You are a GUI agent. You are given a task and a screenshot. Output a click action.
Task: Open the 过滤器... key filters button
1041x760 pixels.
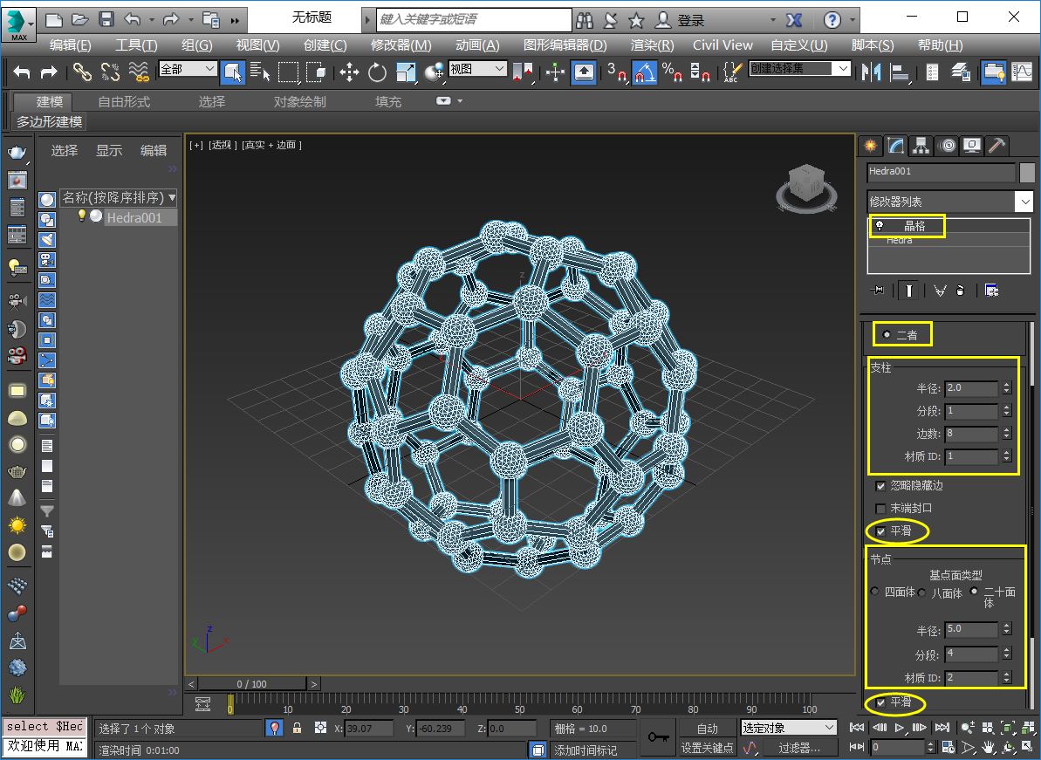(800, 748)
